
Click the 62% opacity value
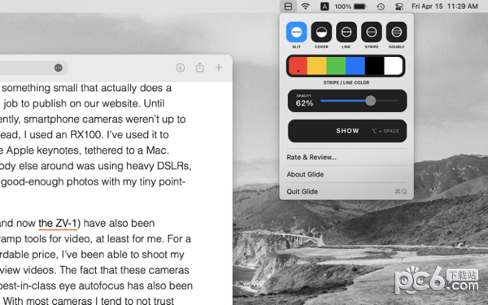[304, 103]
